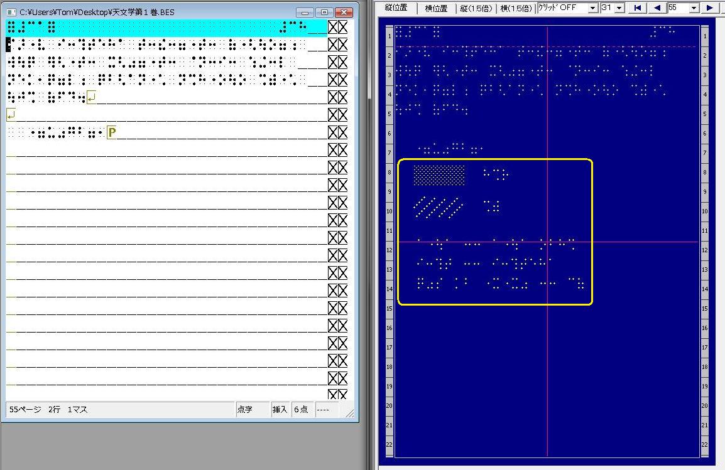Jump to first page with the skip-back arrow
Viewport: 725px width, 470px height.
point(638,8)
